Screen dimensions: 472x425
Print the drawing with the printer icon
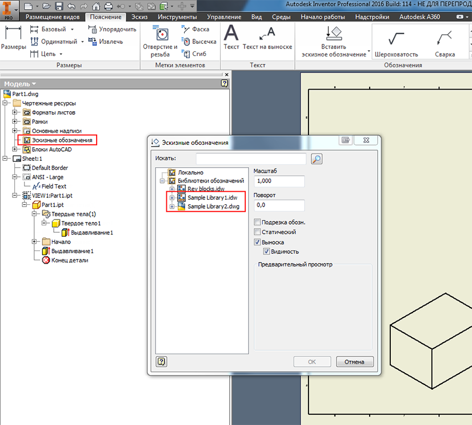tap(108, 6)
